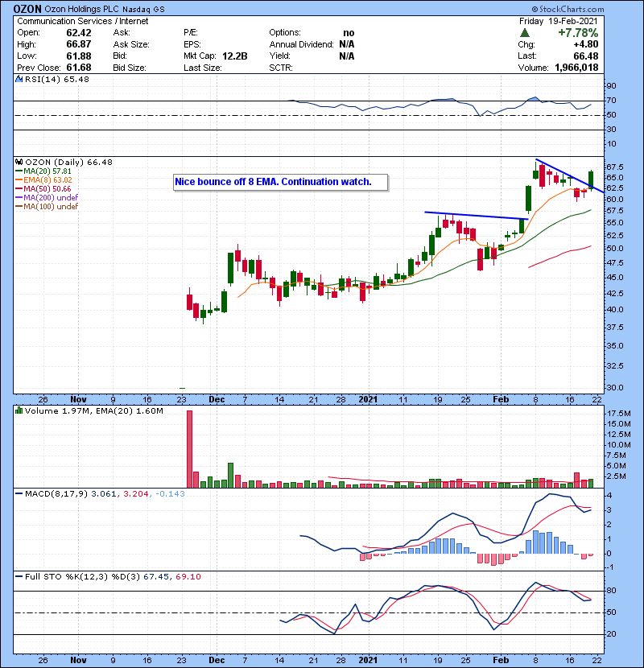Click the EMA(8) orange legend line marker
This screenshot has width=644, height=668.
pyautogui.click(x=19, y=180)
